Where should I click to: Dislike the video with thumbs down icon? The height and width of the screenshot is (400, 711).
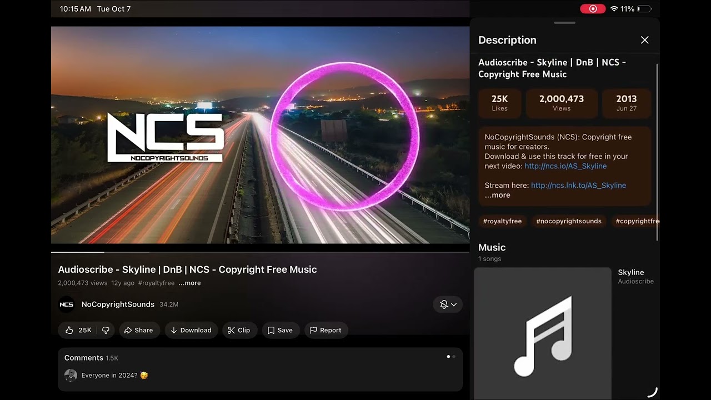coord(106,330)
